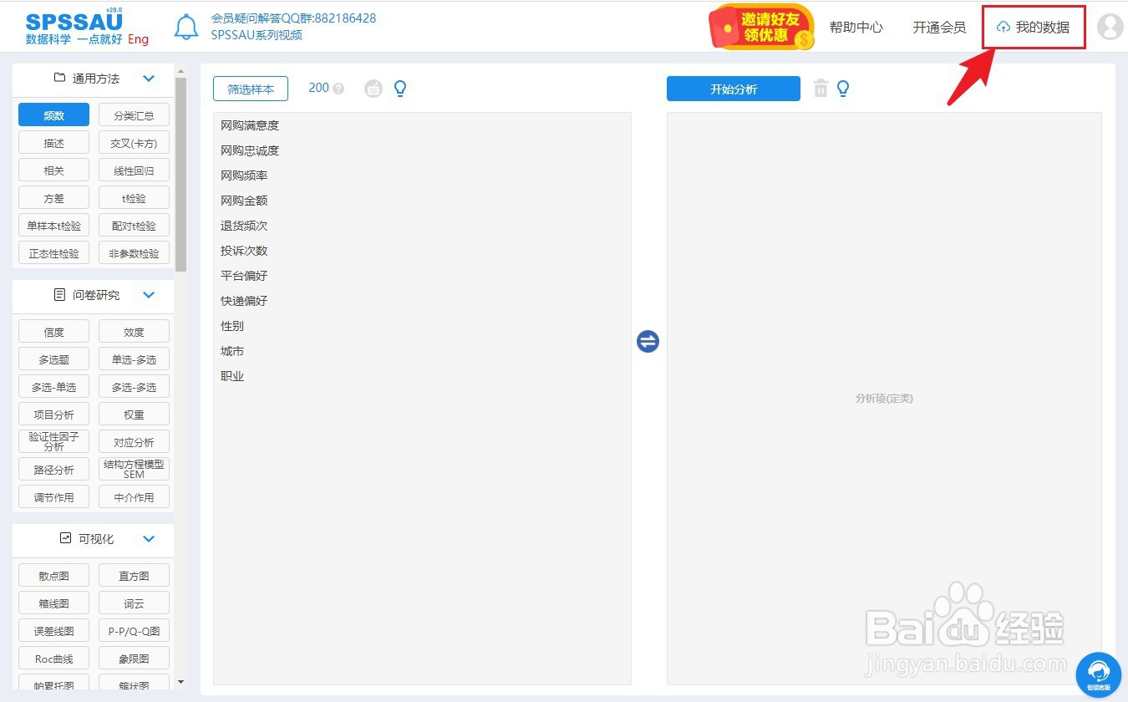
Task: Select the Roc曲线 chart
Action: [x=53, y=659]
